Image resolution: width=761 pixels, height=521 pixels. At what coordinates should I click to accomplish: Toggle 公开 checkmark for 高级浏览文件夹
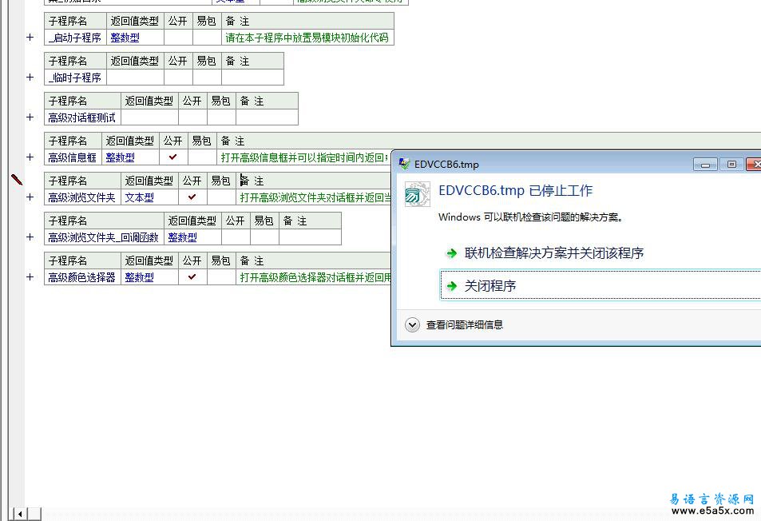tap(192, 197)
